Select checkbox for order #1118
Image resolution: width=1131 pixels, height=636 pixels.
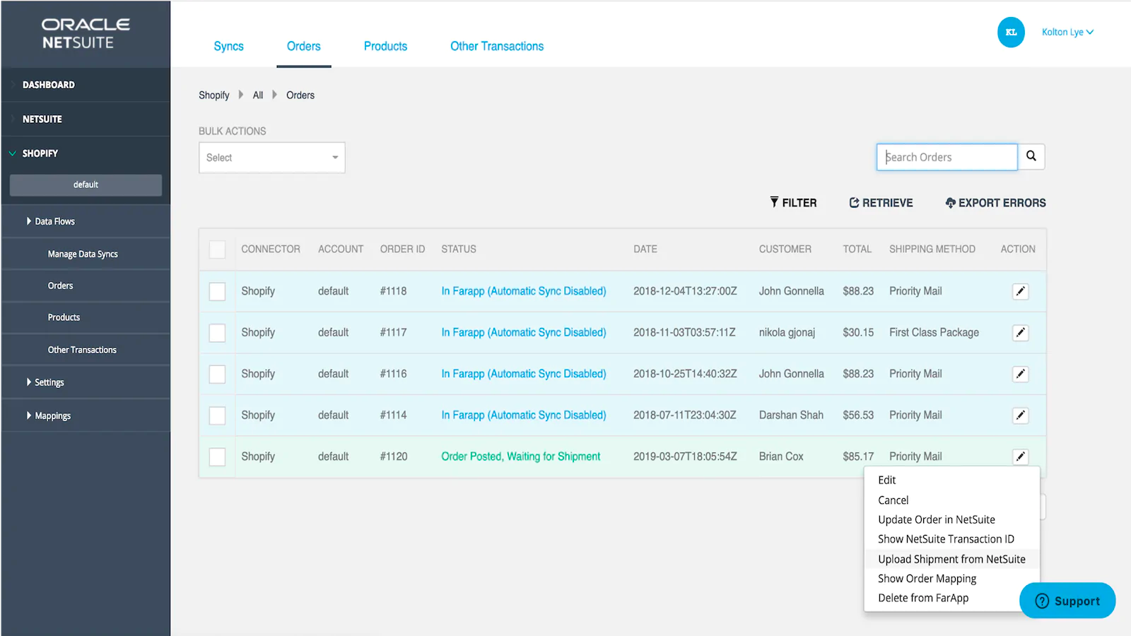[217, 291]
